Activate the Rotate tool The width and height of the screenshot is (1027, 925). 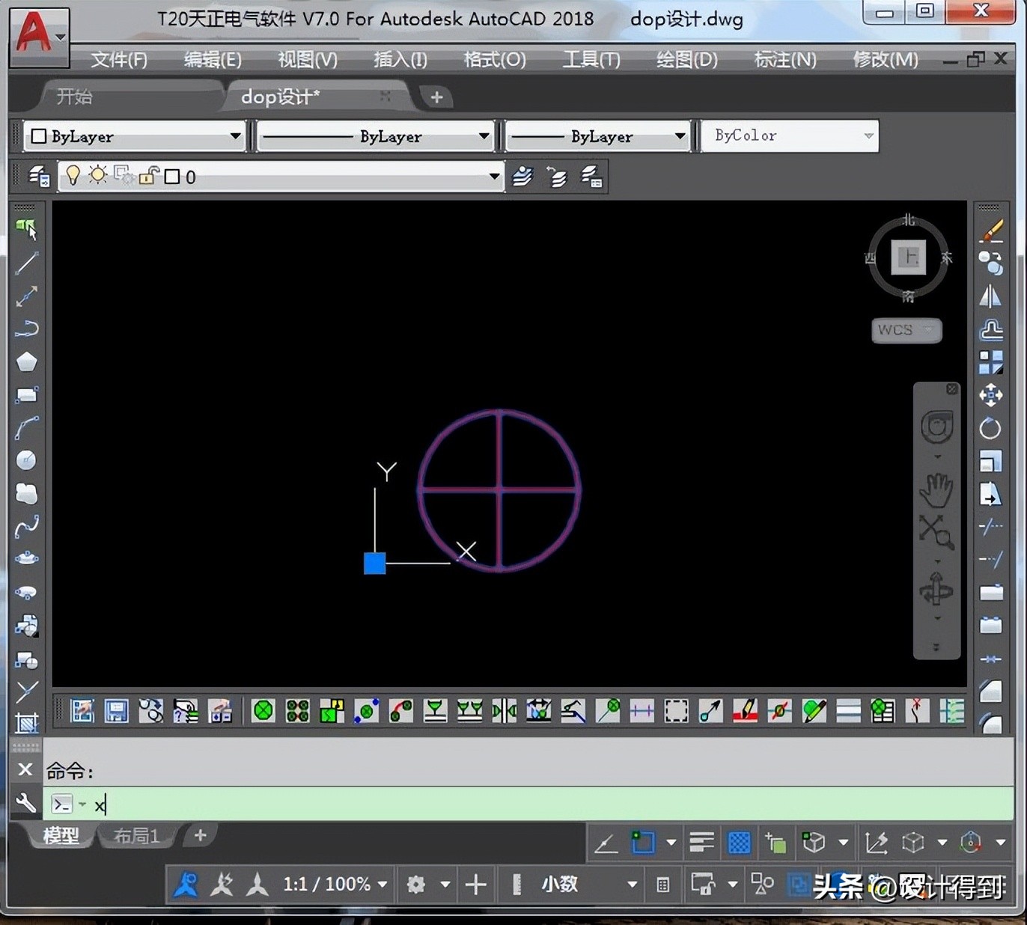(990, 429)
